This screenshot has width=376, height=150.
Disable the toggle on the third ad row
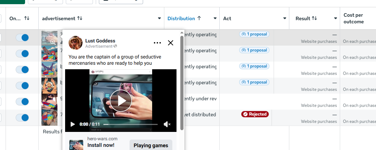click(22, 70)
